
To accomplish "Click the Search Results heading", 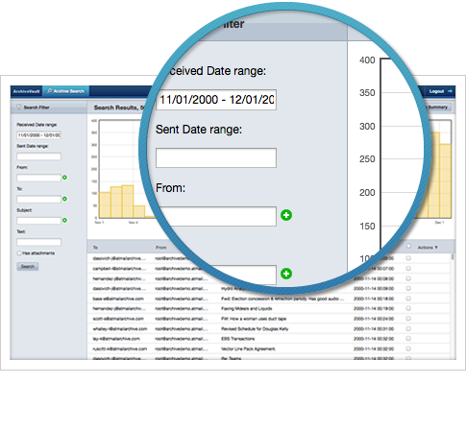I will (119, 108).
